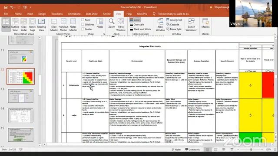Click Reading View icon in status bar
278x156 pixels.
(224, 149)
